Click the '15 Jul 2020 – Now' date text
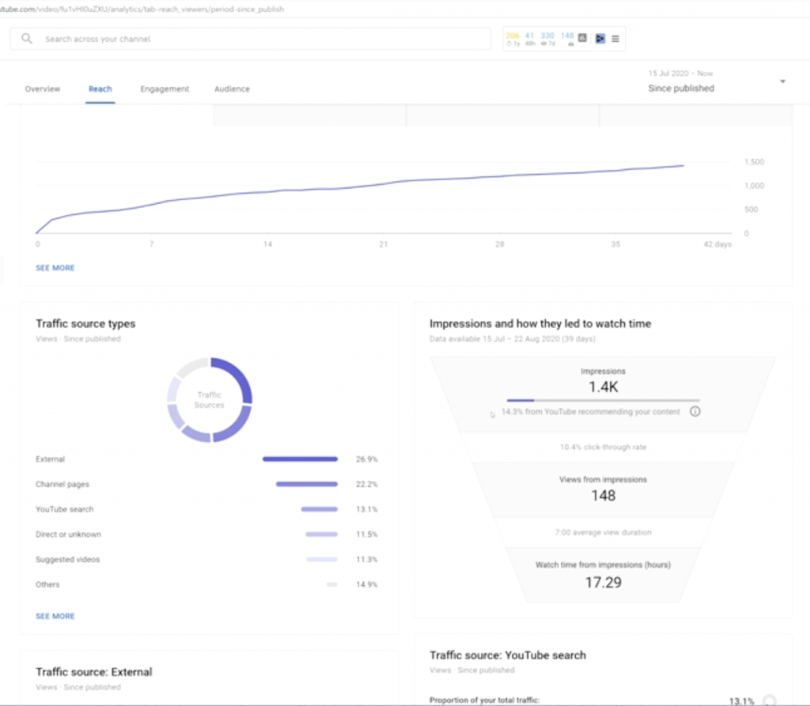The image size is (810, 706). coord(680,74)
